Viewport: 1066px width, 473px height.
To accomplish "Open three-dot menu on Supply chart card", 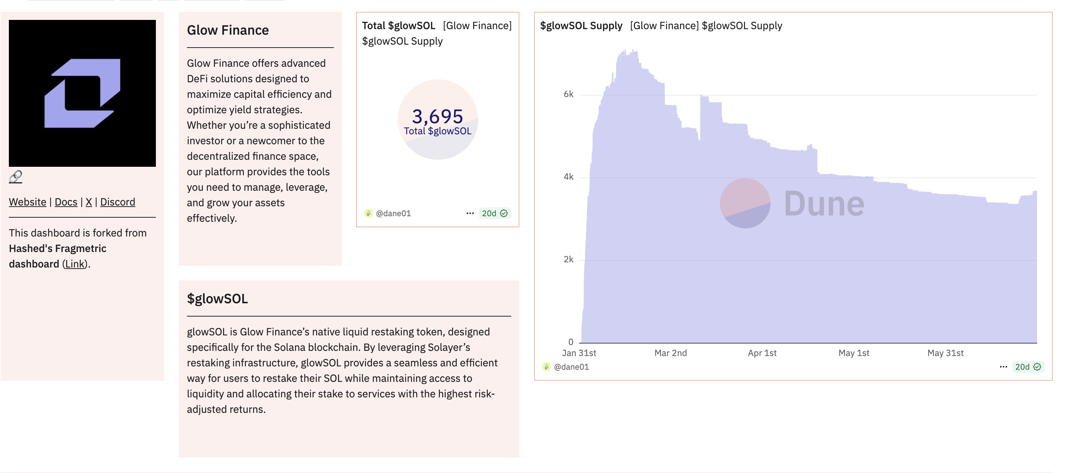I will [x=1003, y=367].
